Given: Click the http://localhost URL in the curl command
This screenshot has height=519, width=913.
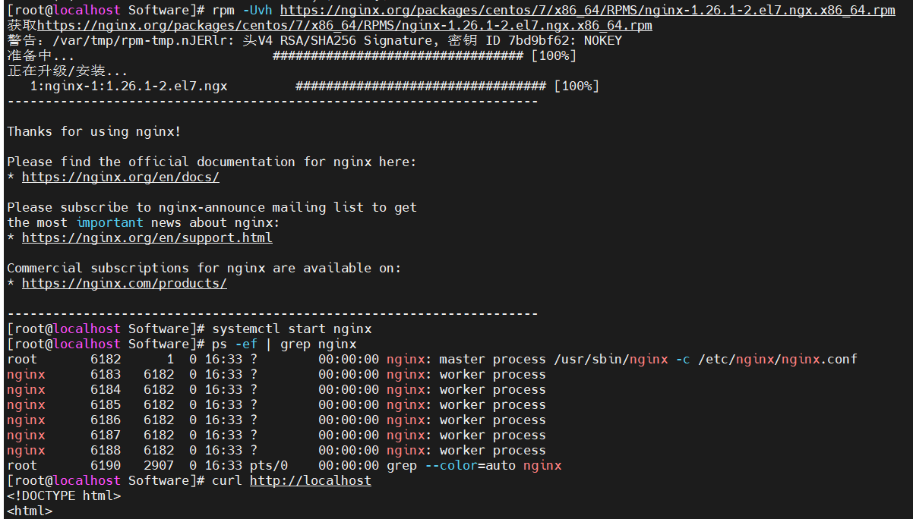Looking at the screenshot, I should point(310,481).
